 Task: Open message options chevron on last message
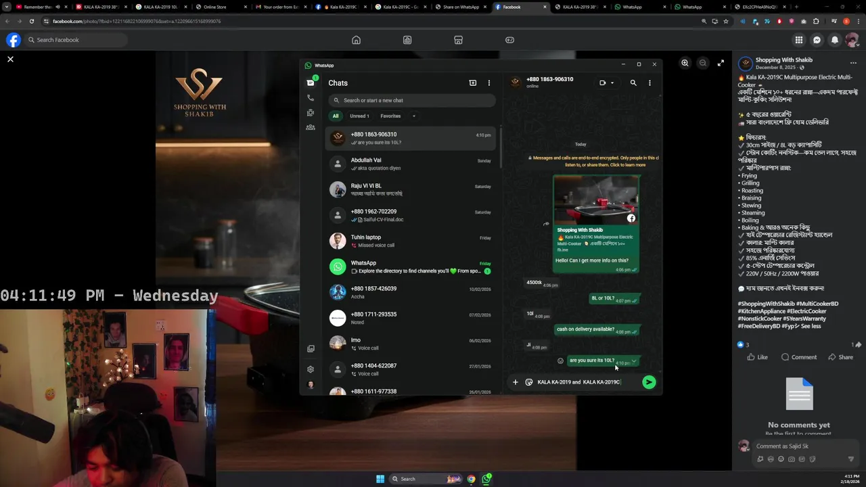pos(634,359)
